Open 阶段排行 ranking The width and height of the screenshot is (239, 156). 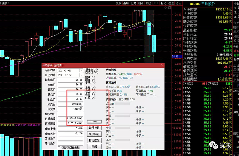tap(94, 128)
